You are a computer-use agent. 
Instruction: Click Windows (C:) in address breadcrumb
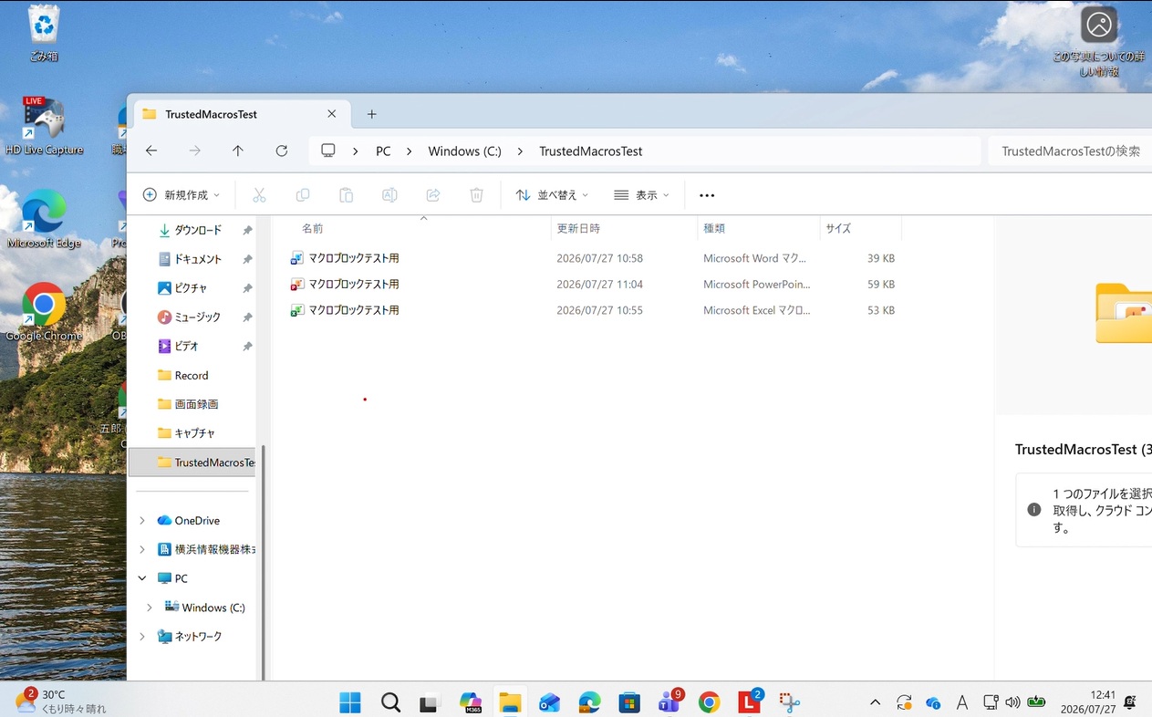click(464, 151)
